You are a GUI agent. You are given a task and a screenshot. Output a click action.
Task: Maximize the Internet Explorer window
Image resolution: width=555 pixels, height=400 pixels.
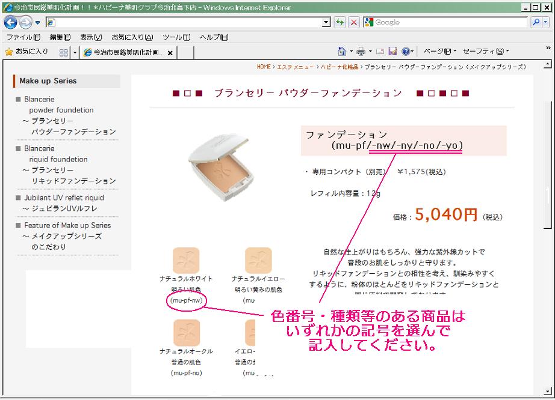[536, 7]
